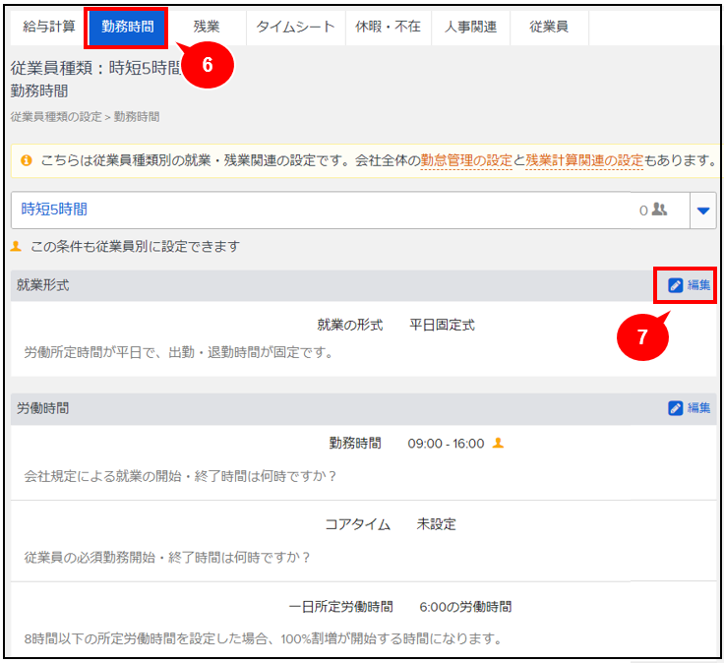Click the コアタイム 未設定 value
Image resolution: width=724 pixels, height=663 pixels.
coord(436,524)
